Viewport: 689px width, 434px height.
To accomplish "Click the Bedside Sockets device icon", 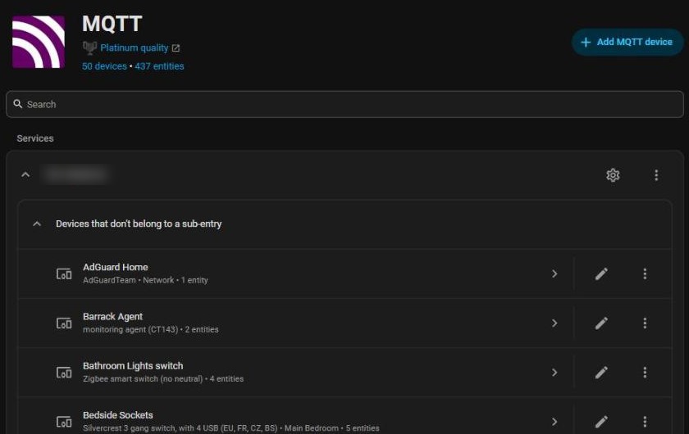I will [64, 422].
